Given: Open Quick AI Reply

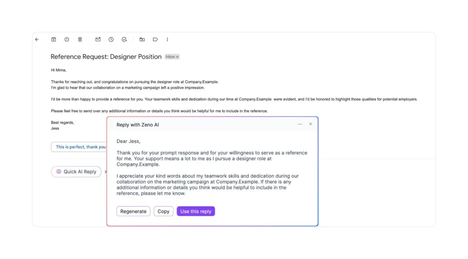Looking at the screenshot, I should click(76, 172).
